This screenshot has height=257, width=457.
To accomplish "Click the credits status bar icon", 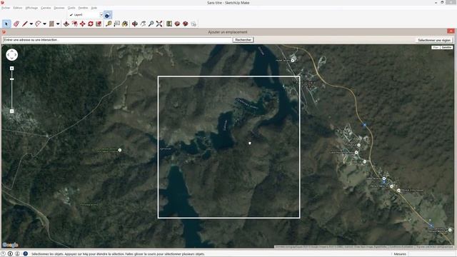I will (10, 254).
